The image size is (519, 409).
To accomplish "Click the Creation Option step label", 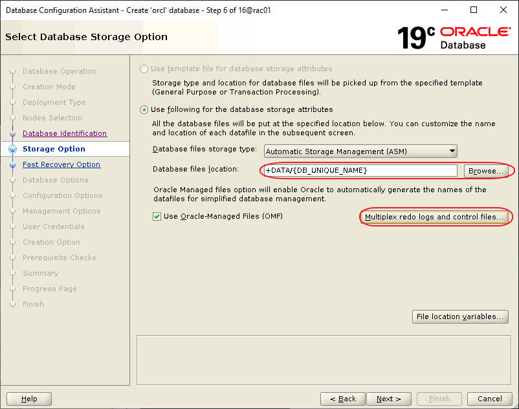I will [x=51, y=242].
